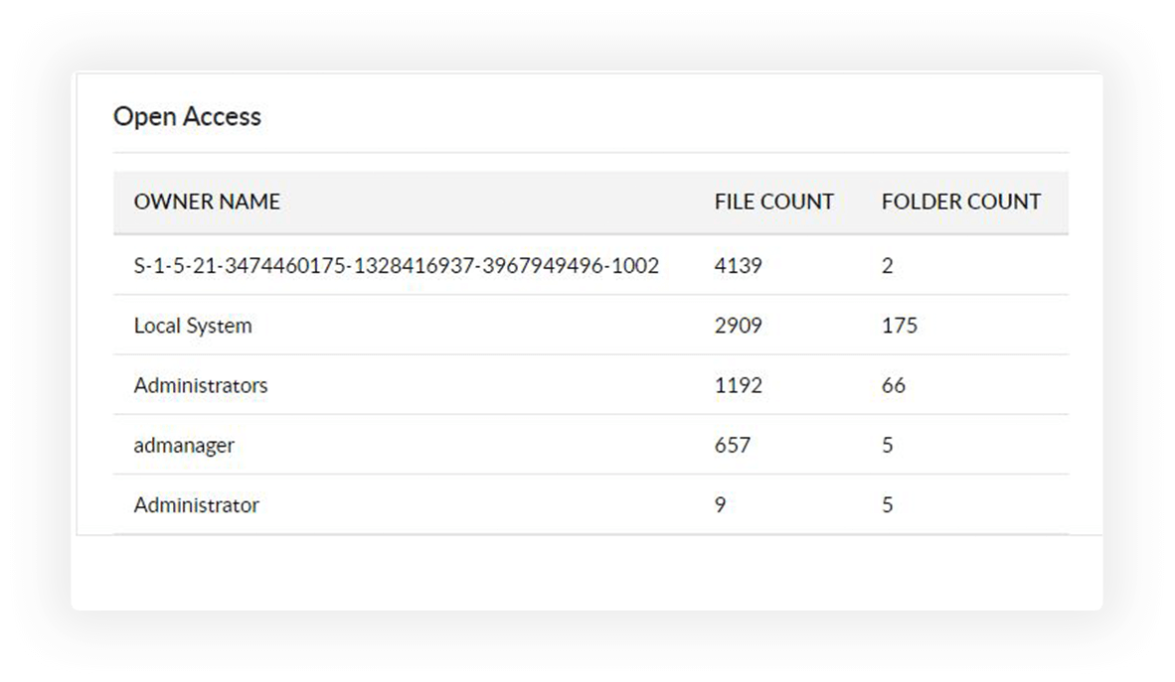Sort by the FILE COUNT column header

pyautogui.click(x=773, y=202)
